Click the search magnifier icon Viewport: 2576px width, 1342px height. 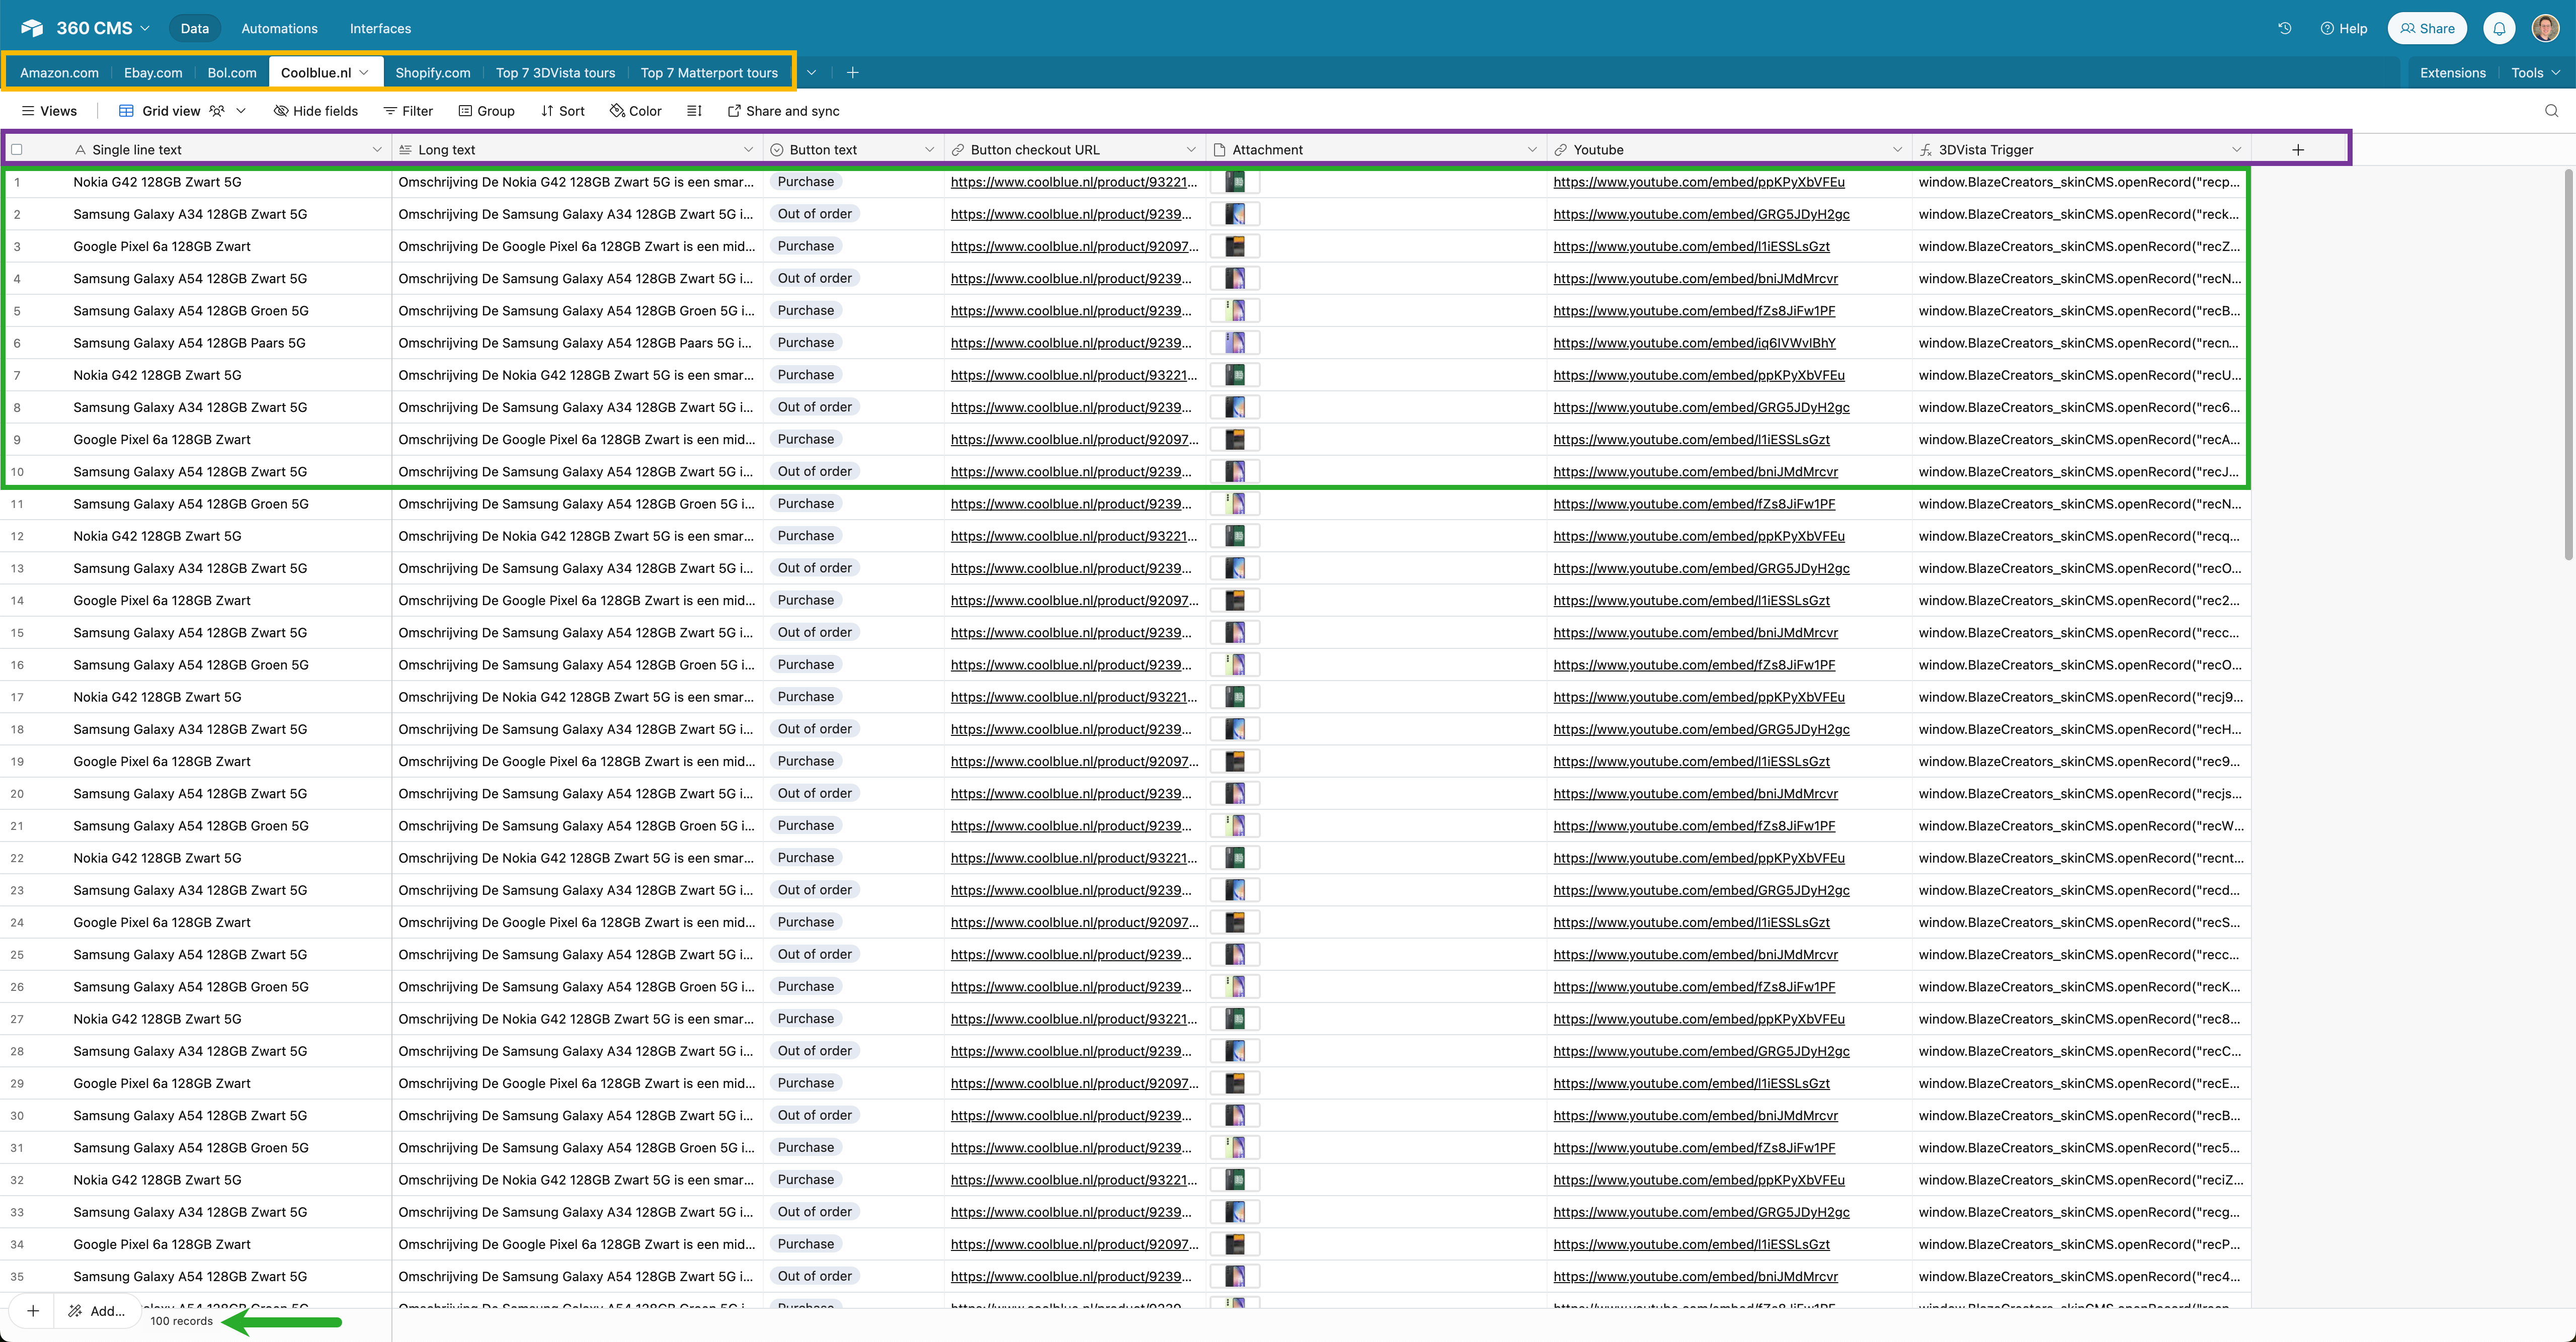2551,111
